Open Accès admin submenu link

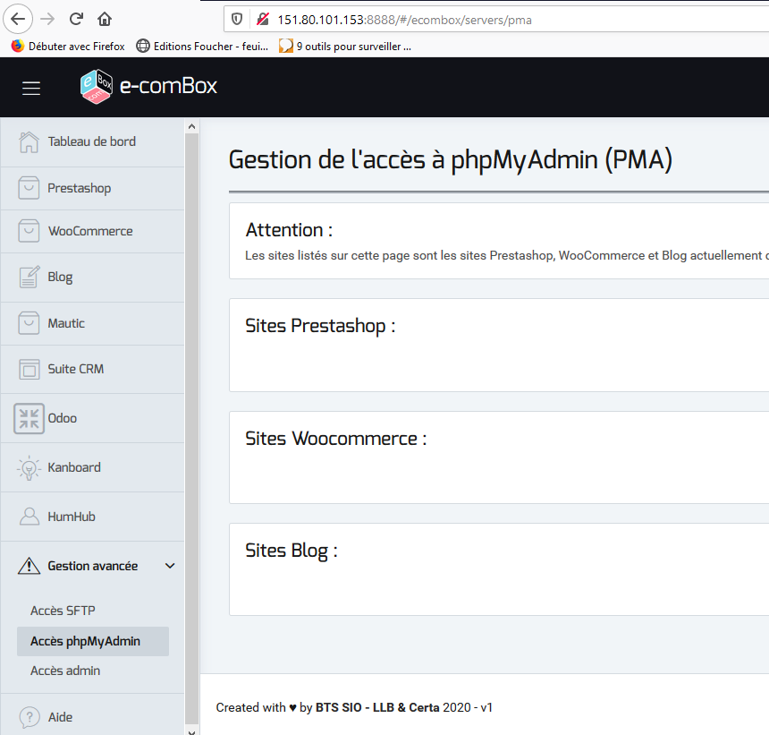(x=65, y=671)
